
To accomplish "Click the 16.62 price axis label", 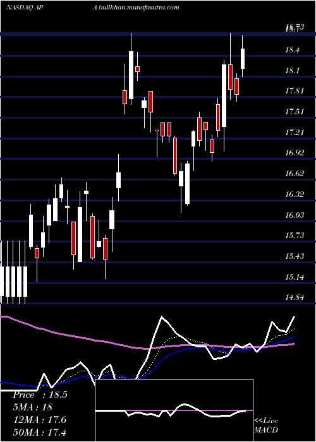I will [295, 174].
